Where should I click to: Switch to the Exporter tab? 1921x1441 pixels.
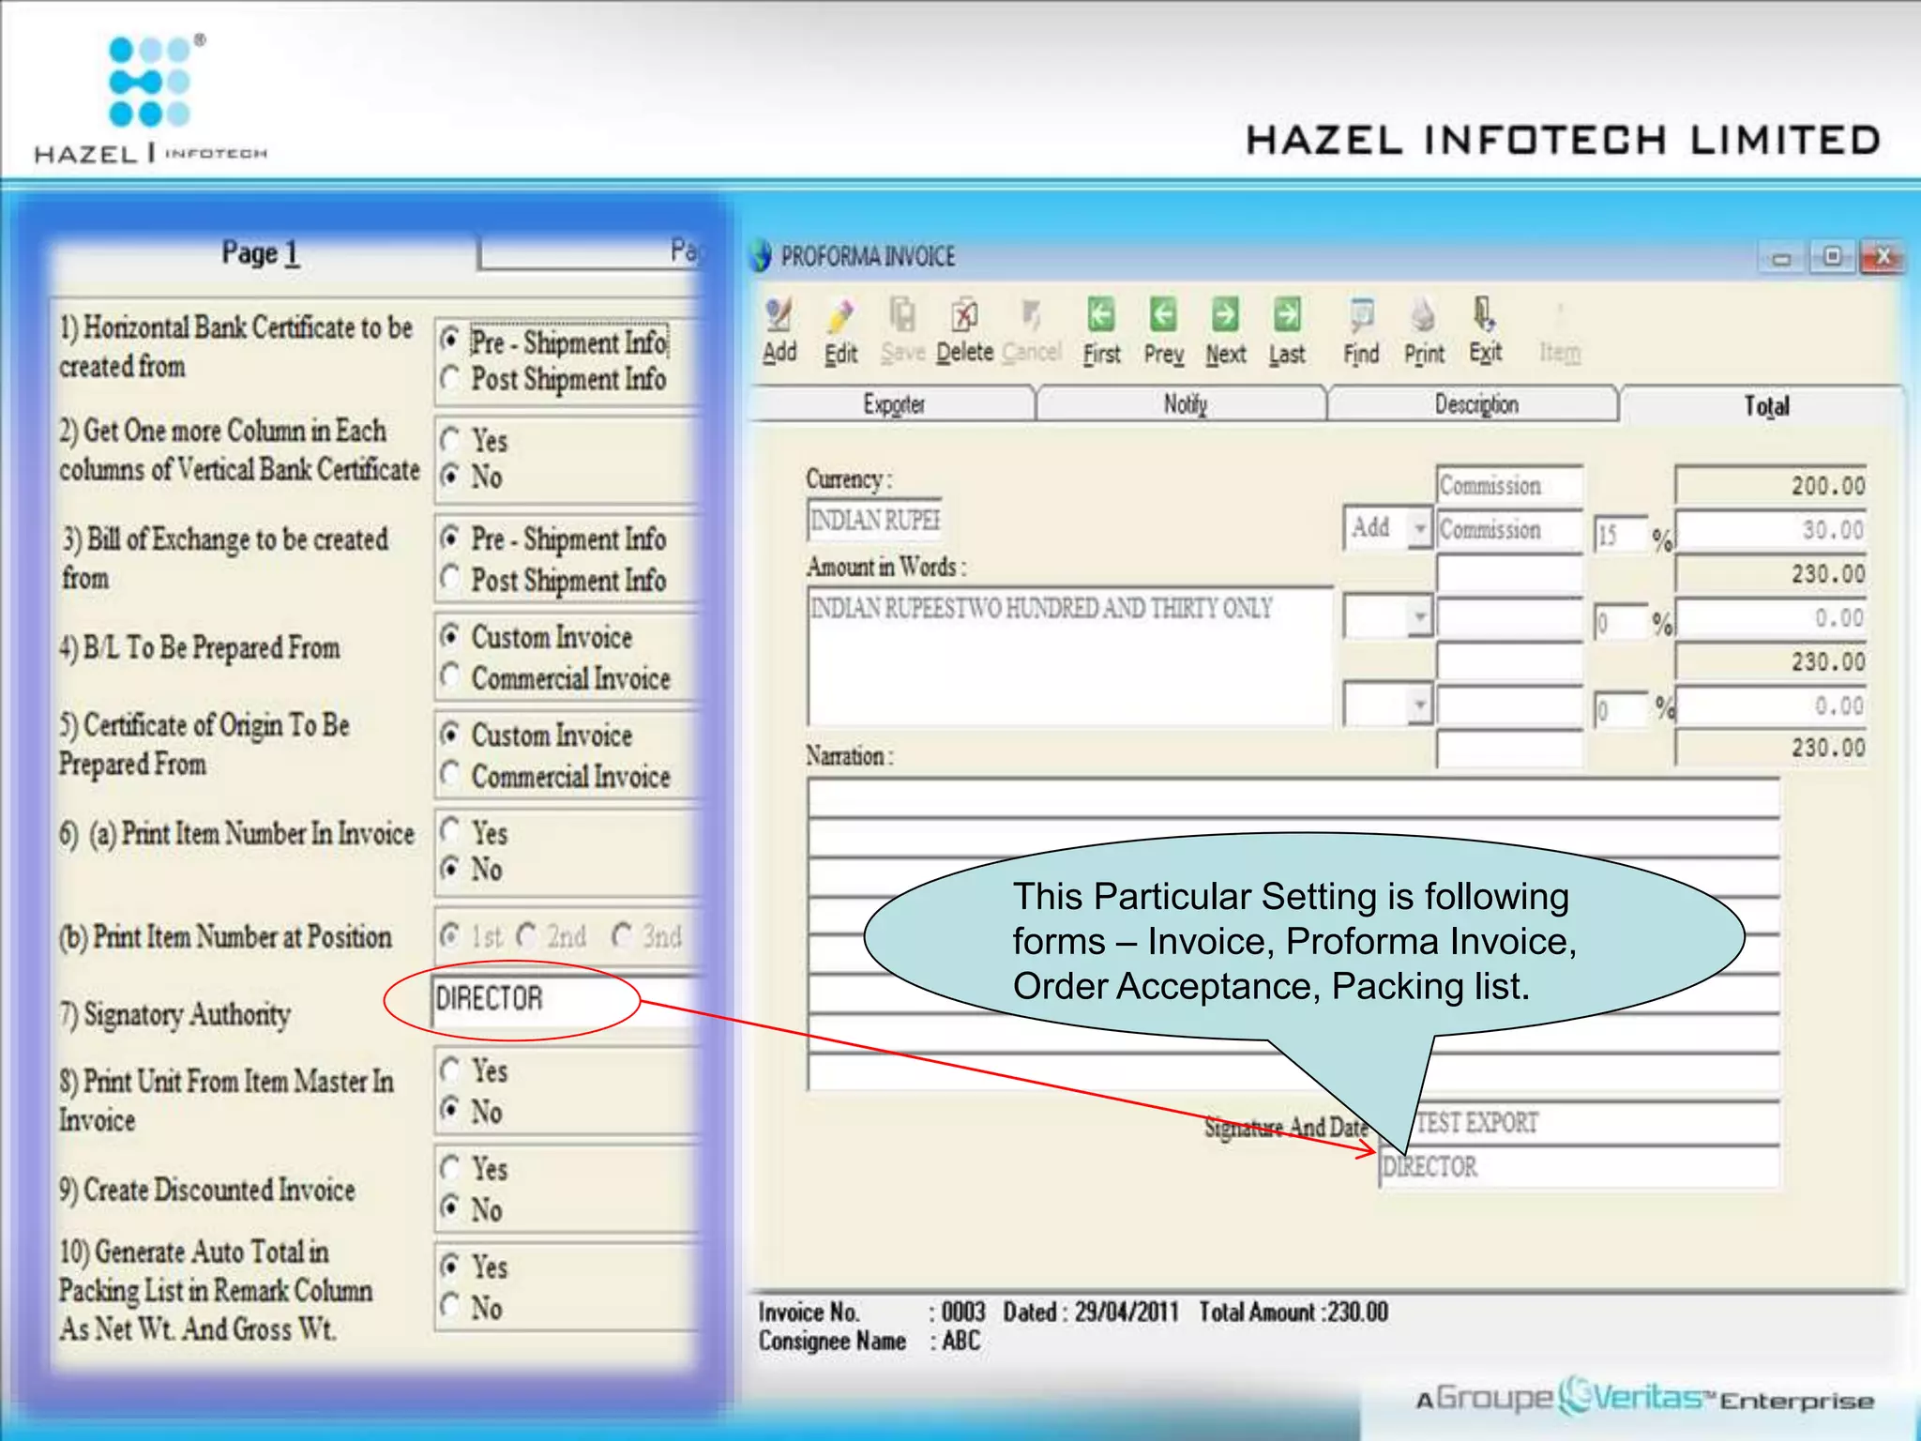pos(893,404)
